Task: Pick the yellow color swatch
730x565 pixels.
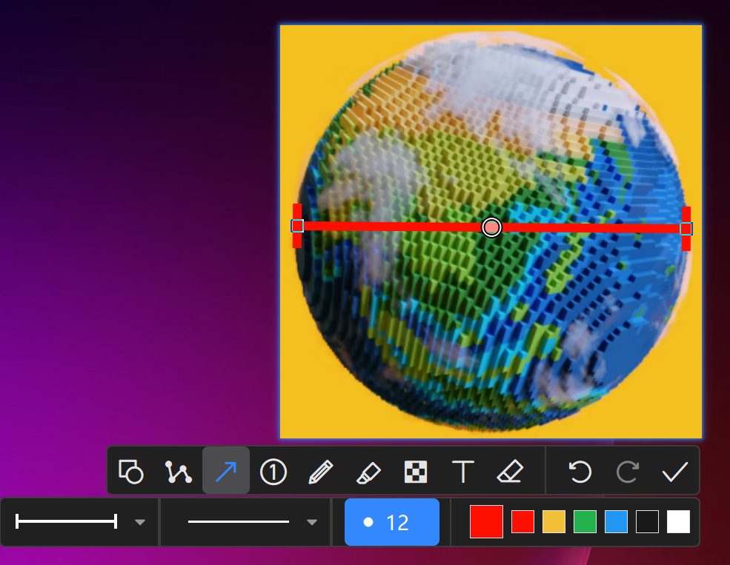Action: click(554, 522)
